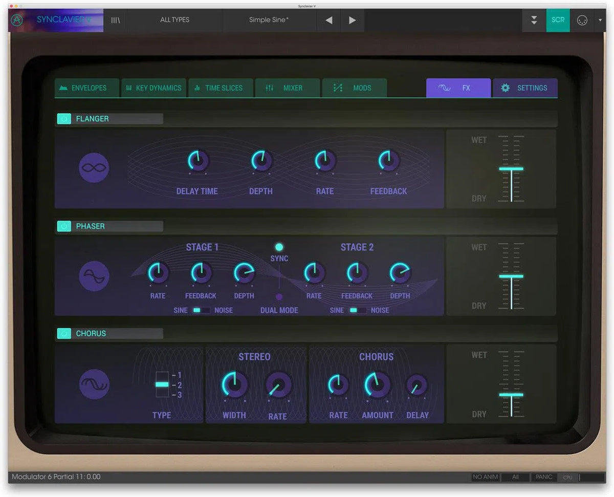Screen dimensions: 614x497
Task: Open the Mixer tab
Action: (287, 88)
